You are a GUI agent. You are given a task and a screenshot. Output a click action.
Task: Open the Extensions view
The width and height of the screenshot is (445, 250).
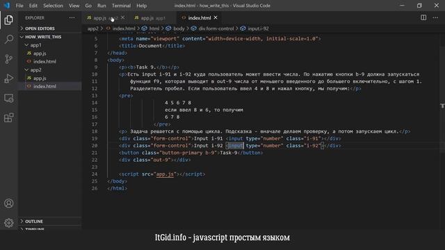click(x=9, y=117)
